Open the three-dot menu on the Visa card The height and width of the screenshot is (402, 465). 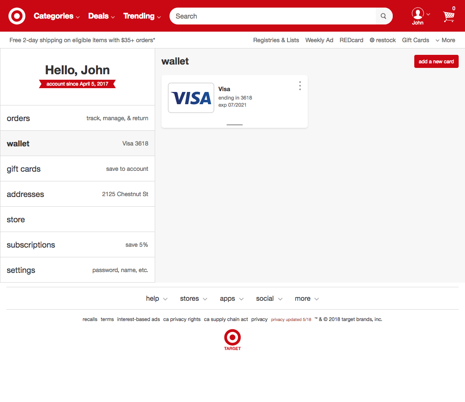(300, 86)
